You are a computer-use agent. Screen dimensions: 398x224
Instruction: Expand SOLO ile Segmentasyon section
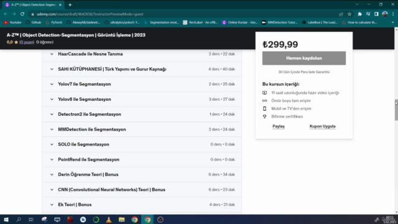point(142,144)
